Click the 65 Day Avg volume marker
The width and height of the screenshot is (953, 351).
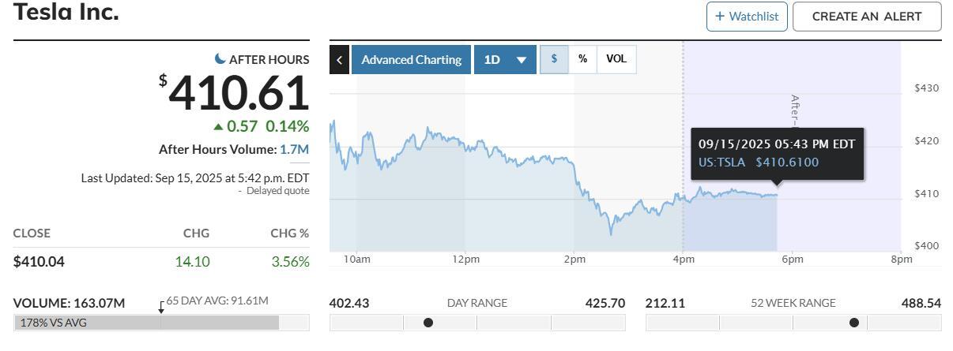[x=161, y=308]
